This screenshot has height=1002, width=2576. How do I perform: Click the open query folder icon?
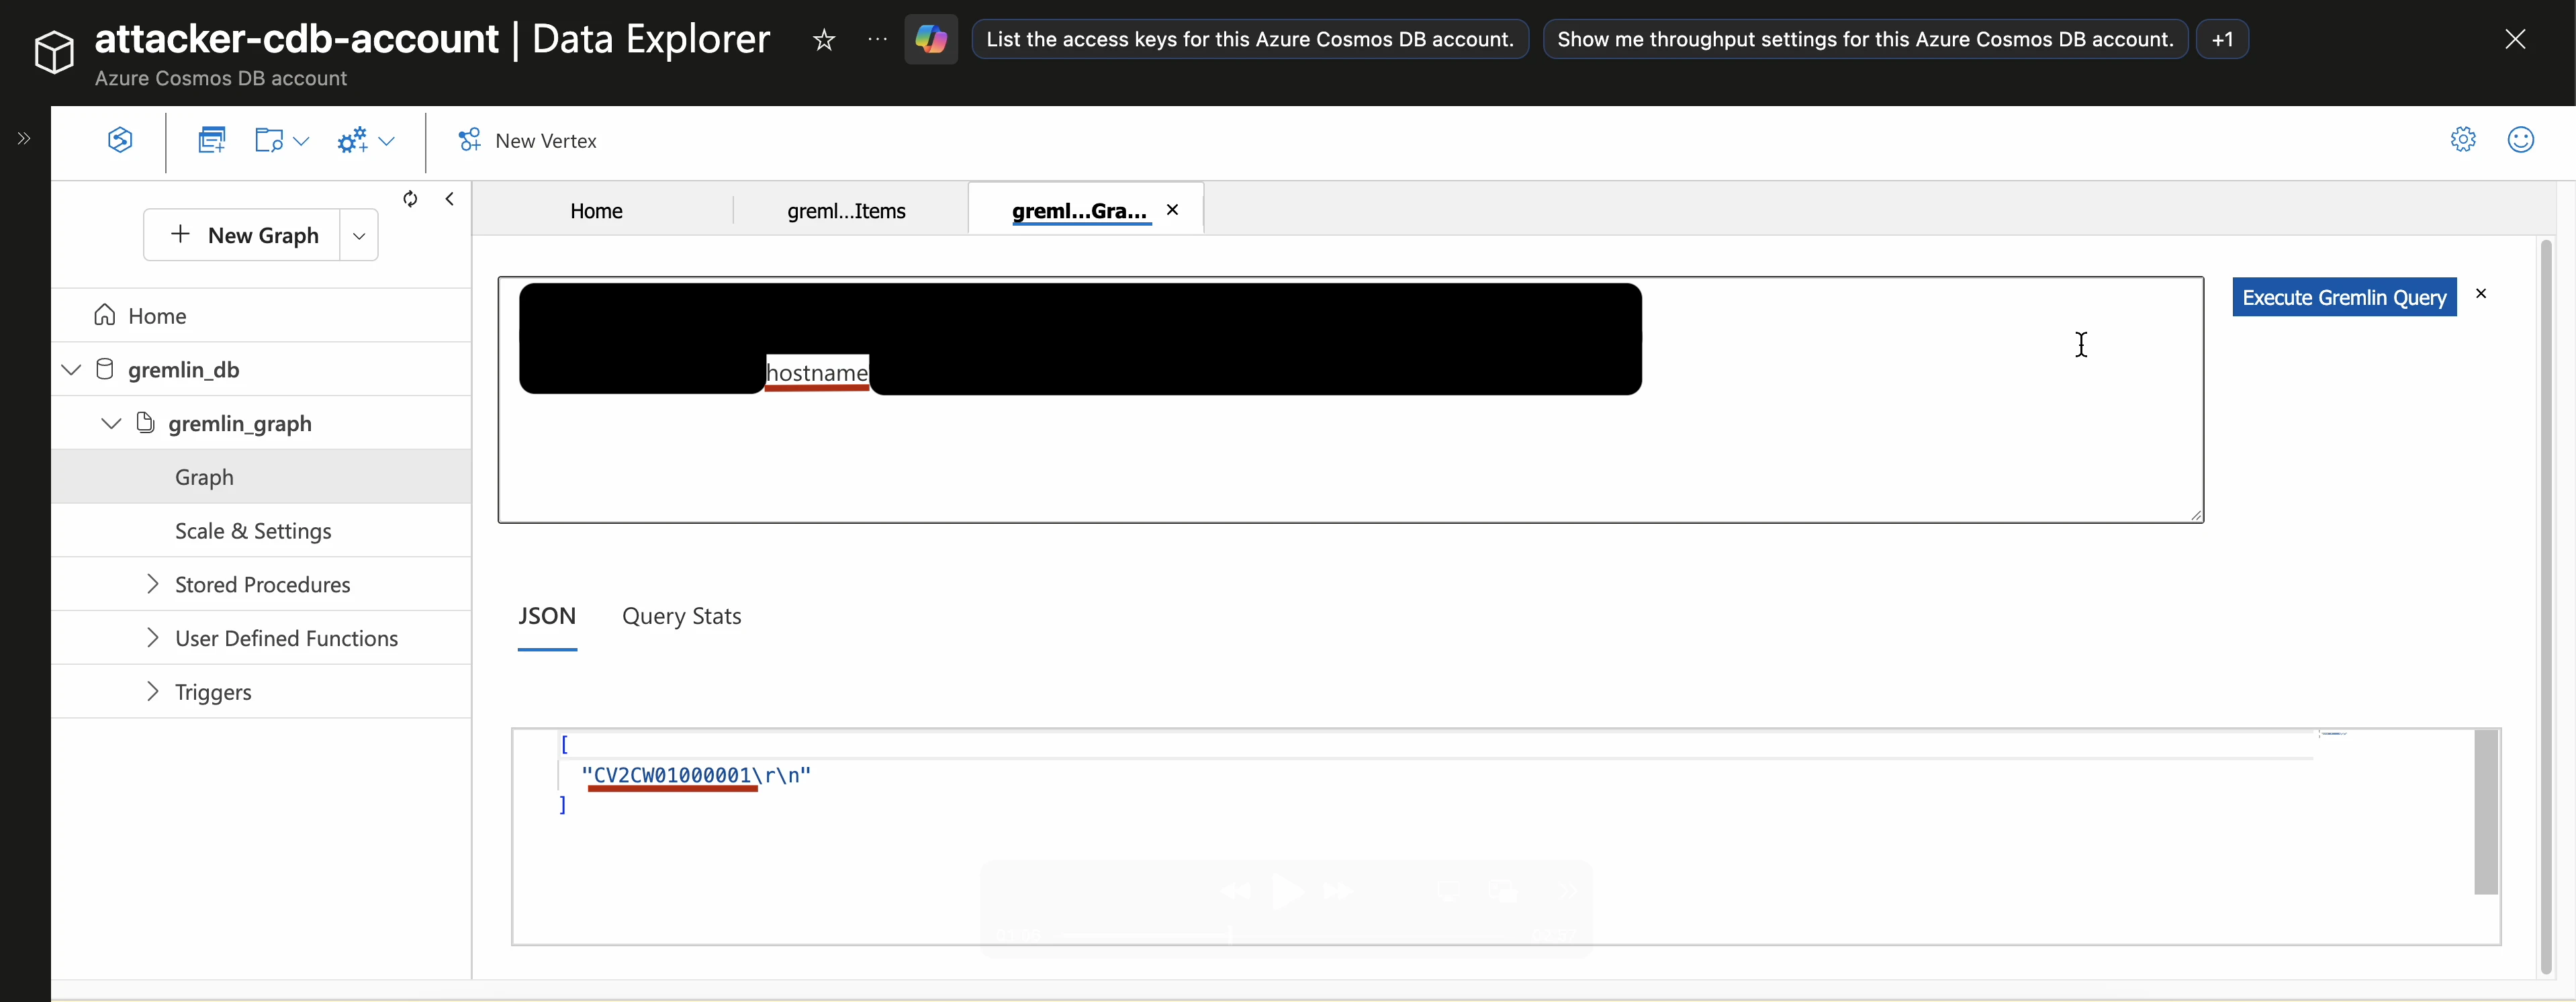pyautogui.click(x=269, y=140)
